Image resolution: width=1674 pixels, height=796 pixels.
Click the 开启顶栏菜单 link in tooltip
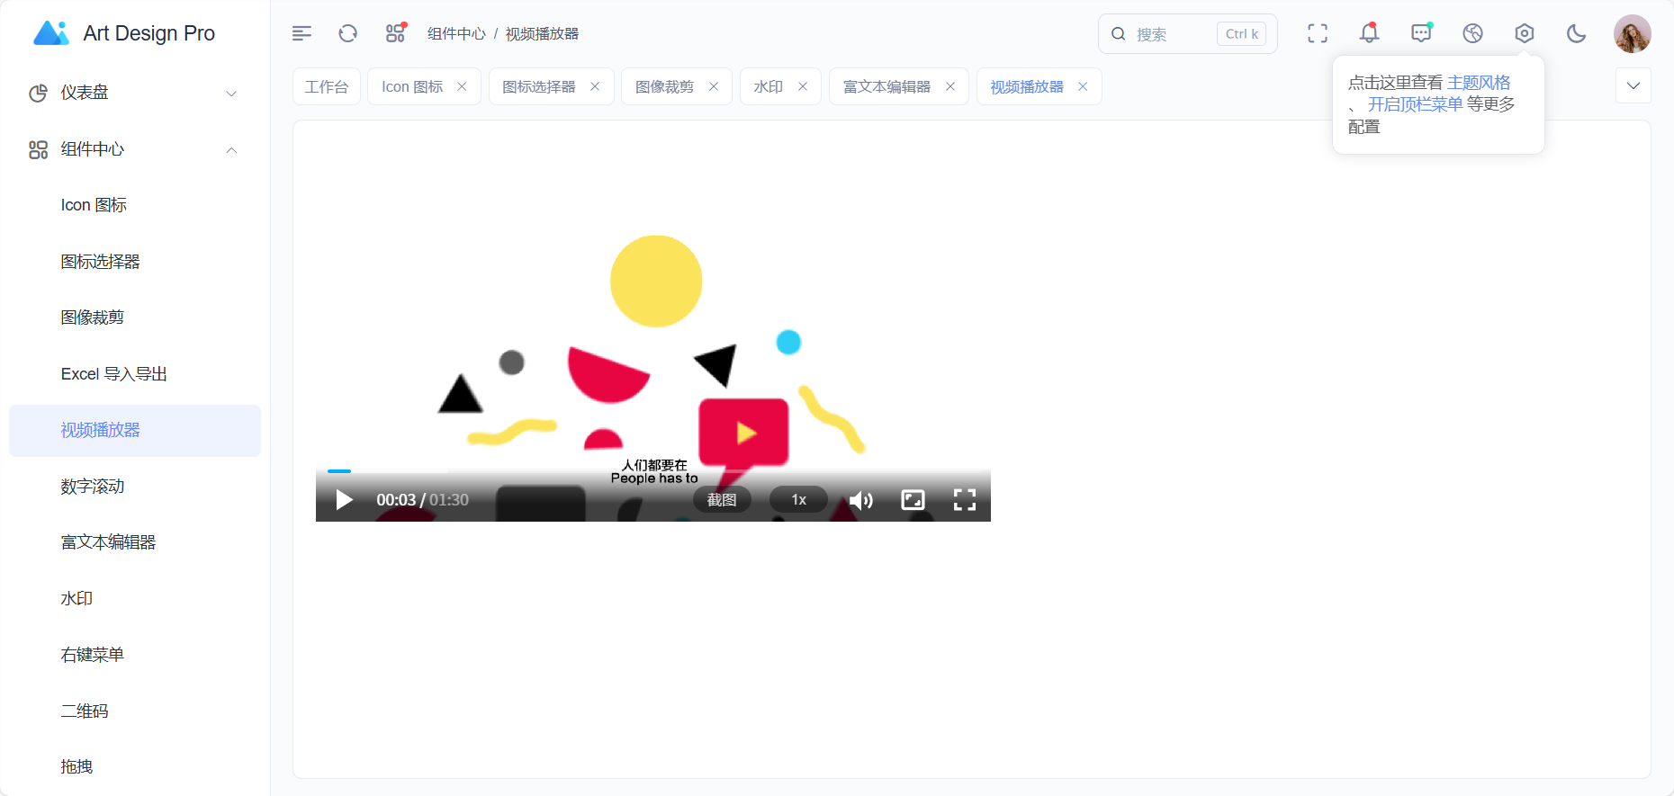1415,104
